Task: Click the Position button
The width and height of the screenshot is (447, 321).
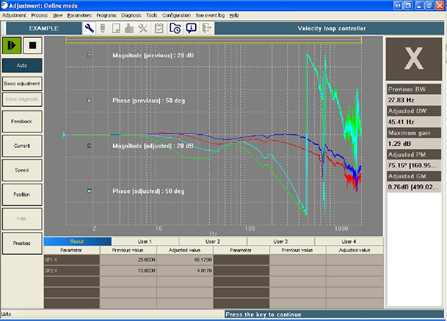Action: click(22, 195)
